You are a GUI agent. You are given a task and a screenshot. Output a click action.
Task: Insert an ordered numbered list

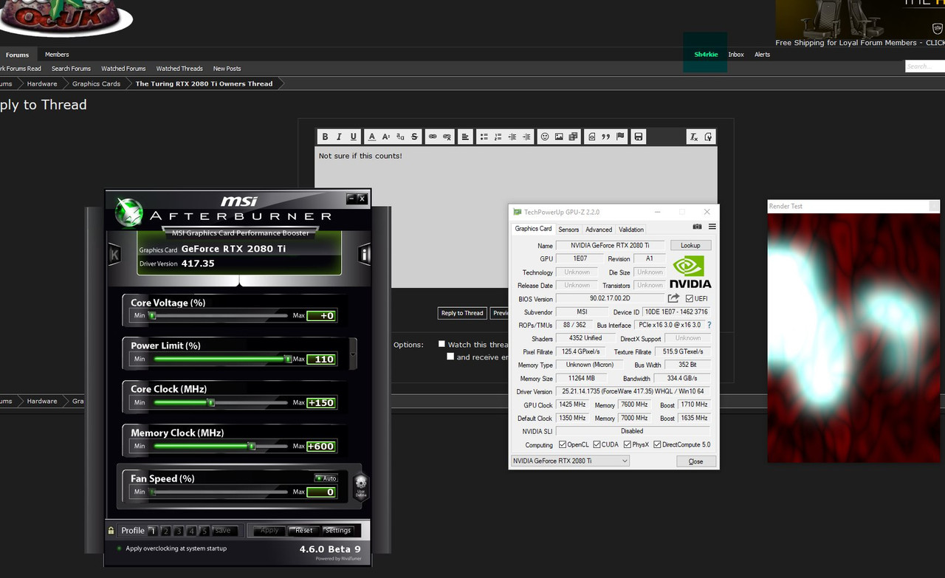pyautogui.click(x=498, y=137)
